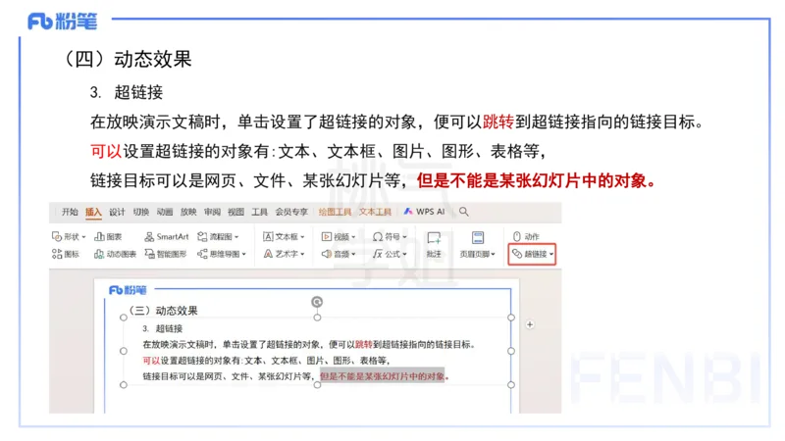This screenshot has height=441, width=785.
Task: Click the highlighted Hyperlink (超链接) button
Action: pos(532,254)
